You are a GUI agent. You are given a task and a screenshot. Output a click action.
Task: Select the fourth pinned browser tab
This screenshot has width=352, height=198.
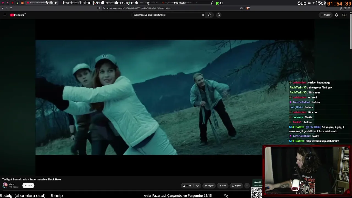17,3
